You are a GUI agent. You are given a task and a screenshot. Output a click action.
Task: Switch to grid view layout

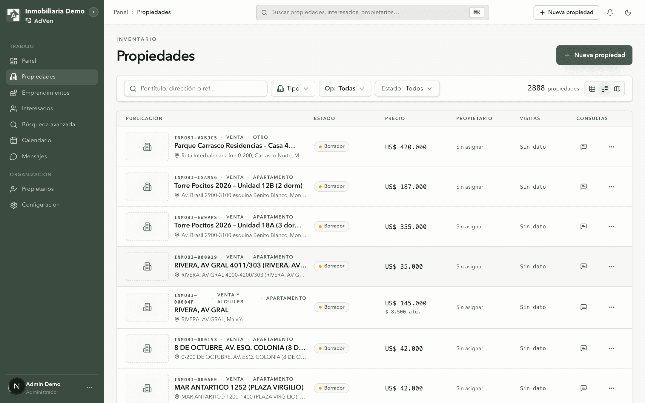(592, 89)
